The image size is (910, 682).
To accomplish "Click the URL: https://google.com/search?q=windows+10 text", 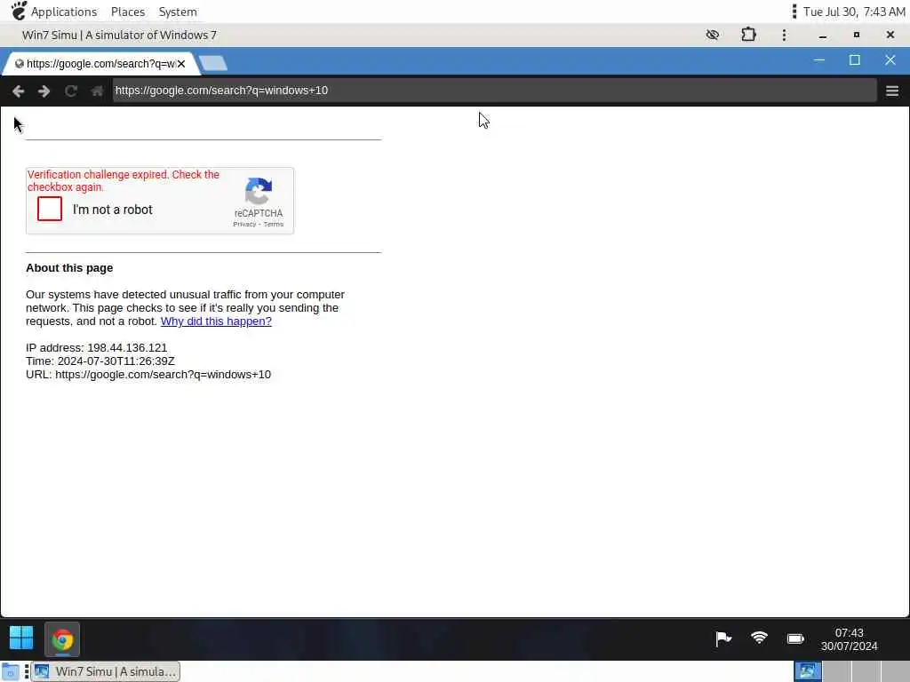I will click(148, 375).
